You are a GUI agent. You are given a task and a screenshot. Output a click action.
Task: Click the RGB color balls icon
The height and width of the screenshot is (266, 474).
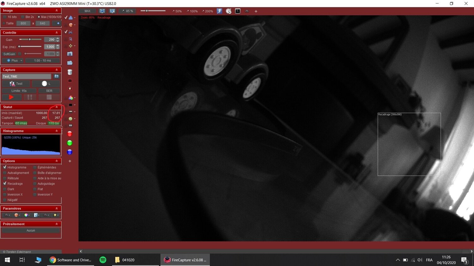tap(70, 98)
